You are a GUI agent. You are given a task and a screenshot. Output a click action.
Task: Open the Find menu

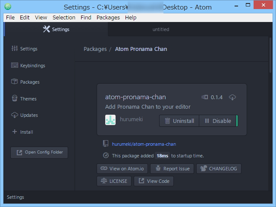pos(86,18)
